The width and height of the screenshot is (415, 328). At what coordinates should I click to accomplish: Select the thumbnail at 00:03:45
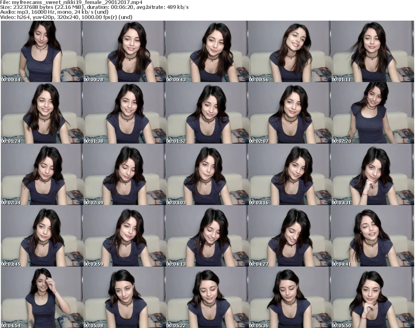pos(41,236)
